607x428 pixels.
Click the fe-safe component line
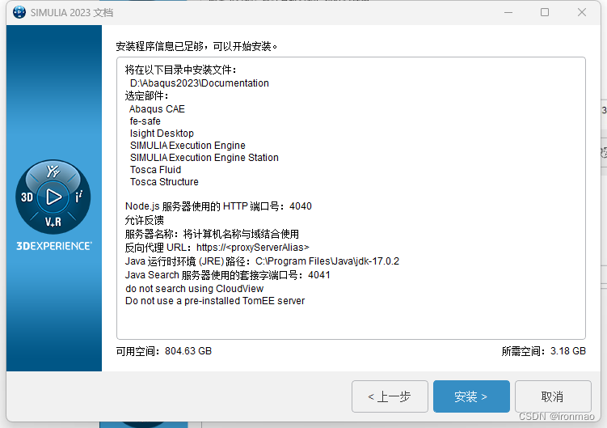145,121
